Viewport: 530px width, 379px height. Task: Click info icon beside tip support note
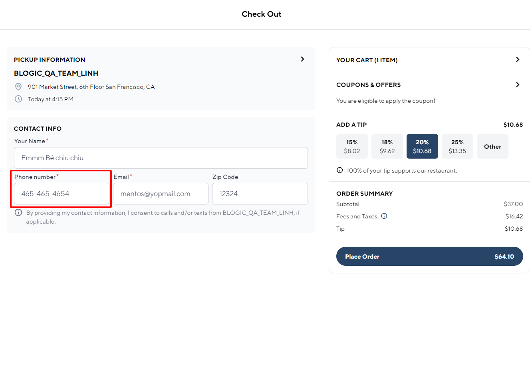340,171
